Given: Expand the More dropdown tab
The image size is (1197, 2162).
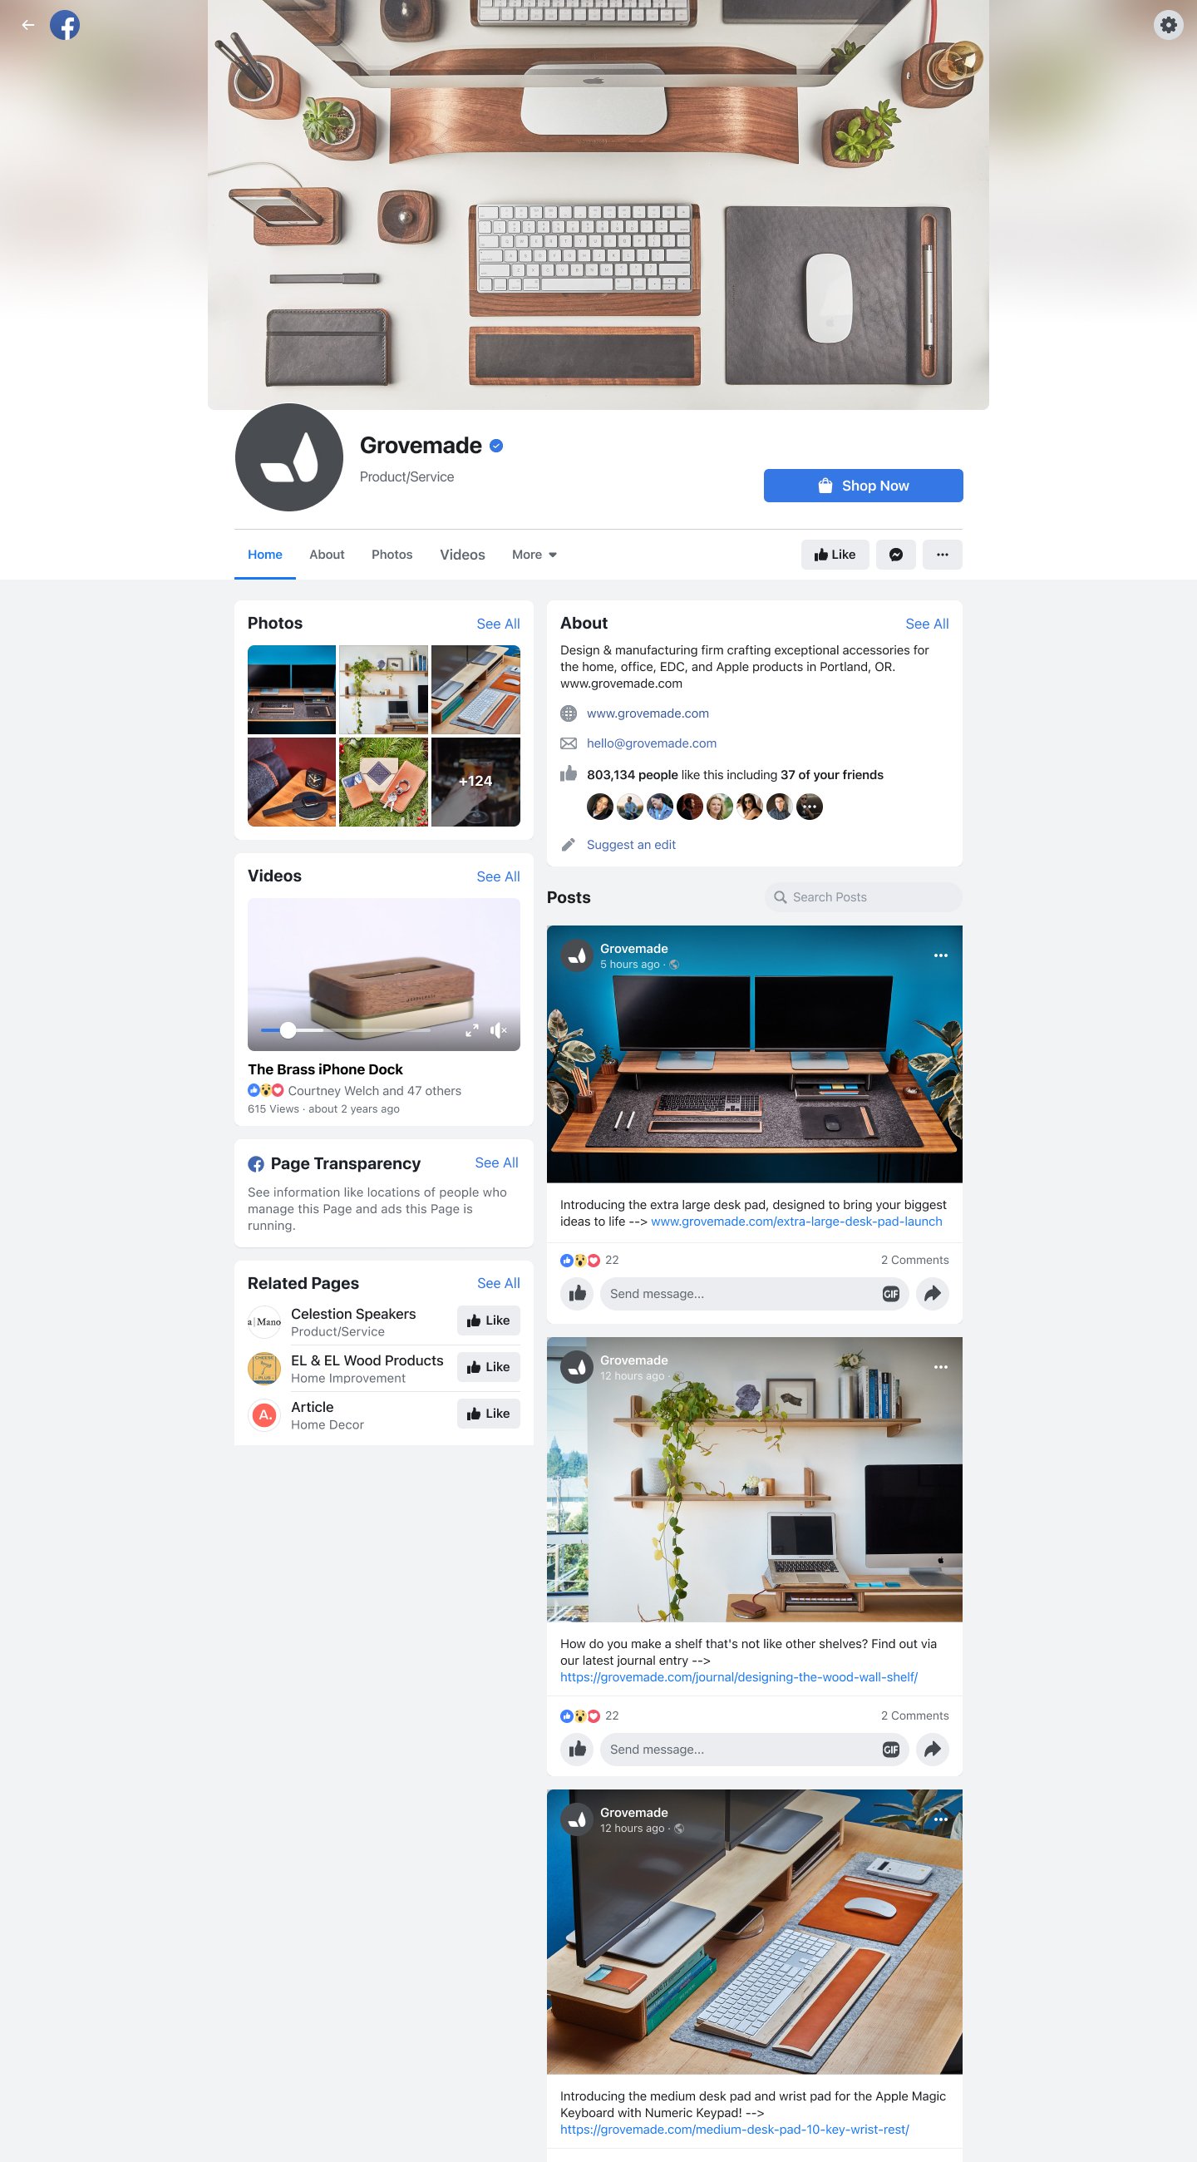Looking at the screenshot, I should tap(534, 555).
